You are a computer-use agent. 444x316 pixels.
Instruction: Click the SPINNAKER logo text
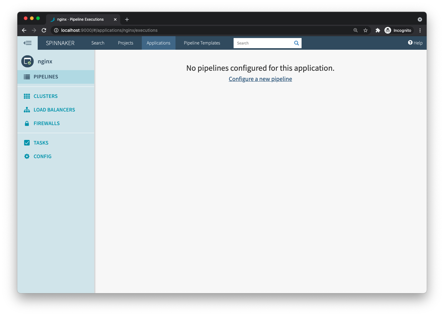[x=60, y=43]
